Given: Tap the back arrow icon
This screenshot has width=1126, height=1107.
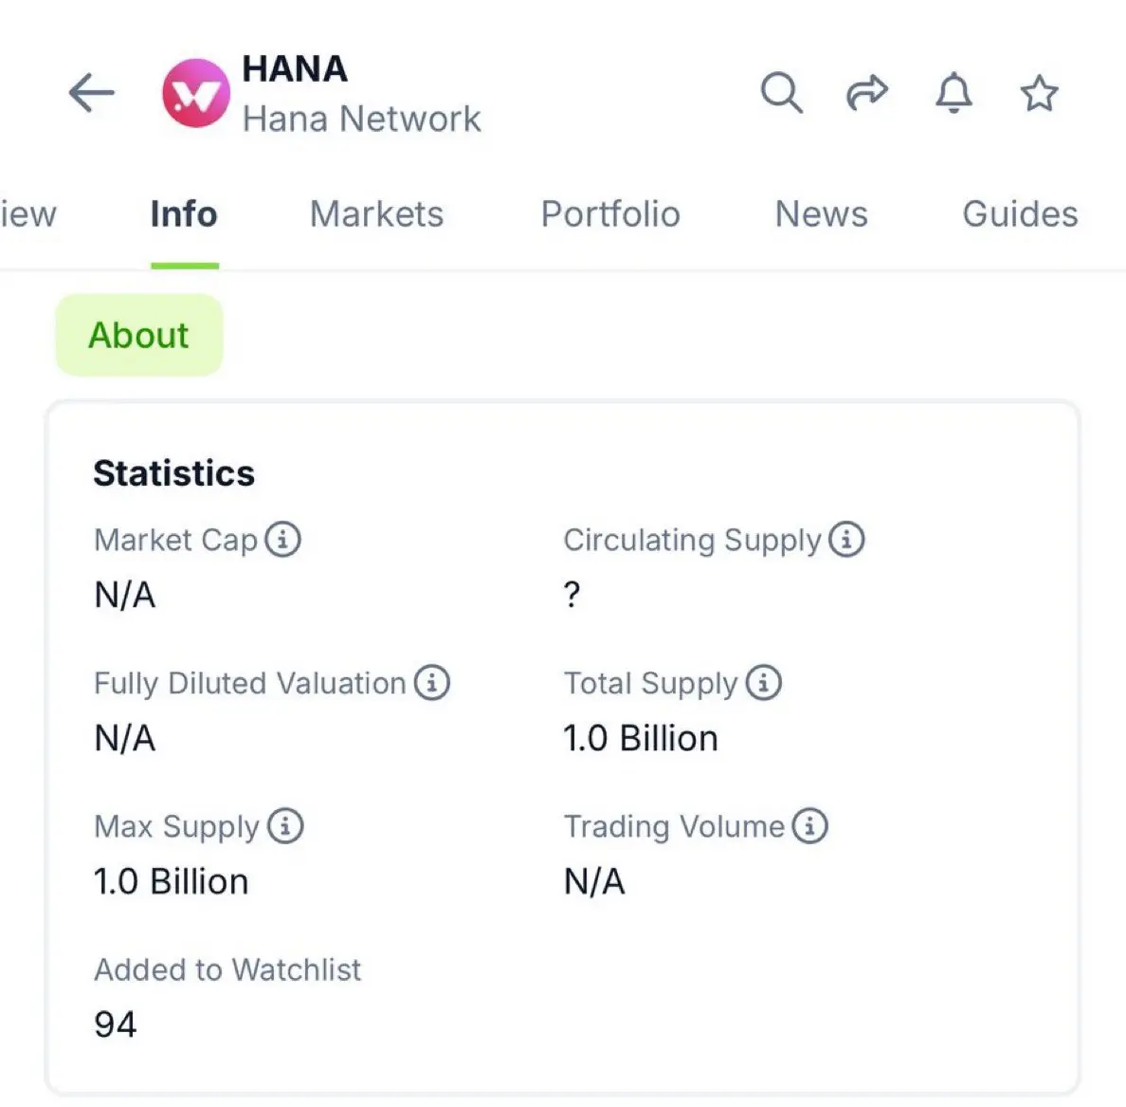Looking at the screenshot, I should [x=91, y=93].
